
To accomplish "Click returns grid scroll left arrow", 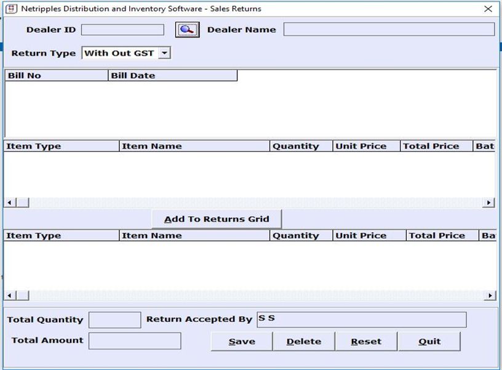I will (x=10, y=296).
